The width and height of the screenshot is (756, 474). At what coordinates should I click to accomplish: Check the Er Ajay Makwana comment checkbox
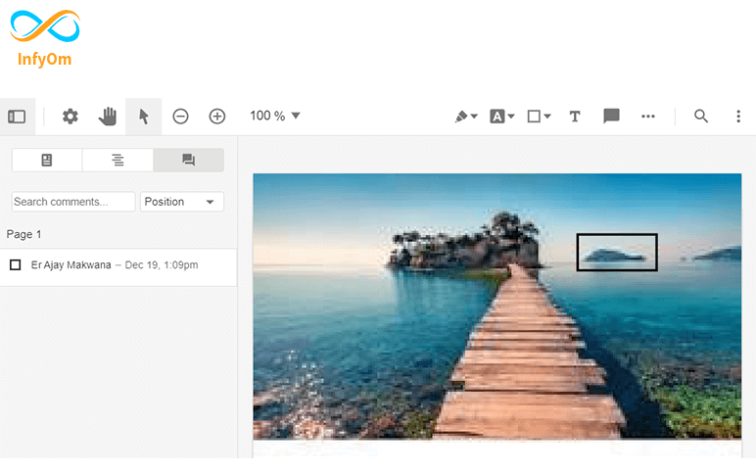(x=15, y=265)
